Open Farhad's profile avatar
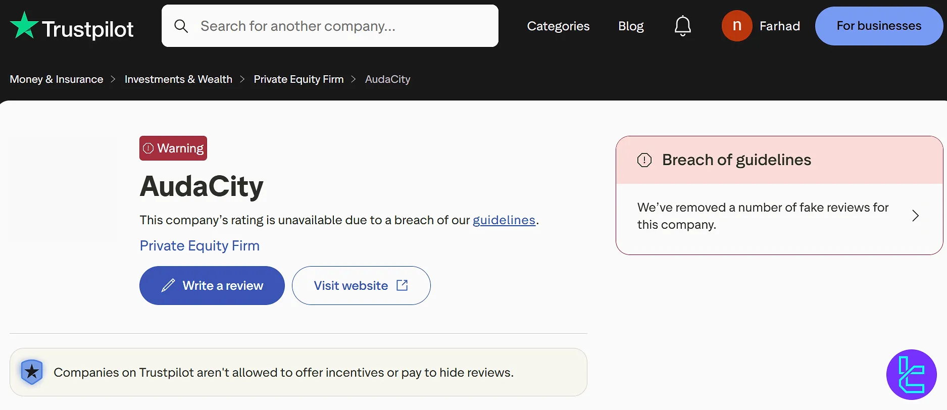Screen dimensions: 947x410 click(736, 26)
